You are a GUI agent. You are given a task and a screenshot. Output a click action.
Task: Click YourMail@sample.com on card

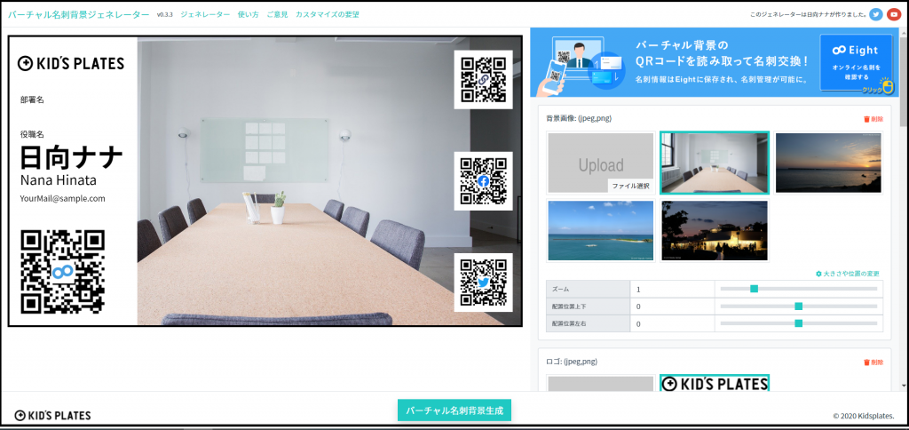tap(63, 198)
